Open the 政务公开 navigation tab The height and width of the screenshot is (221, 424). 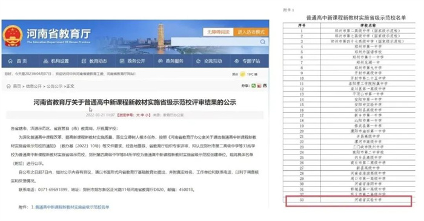pyautogui.click(x=133, y=61)
